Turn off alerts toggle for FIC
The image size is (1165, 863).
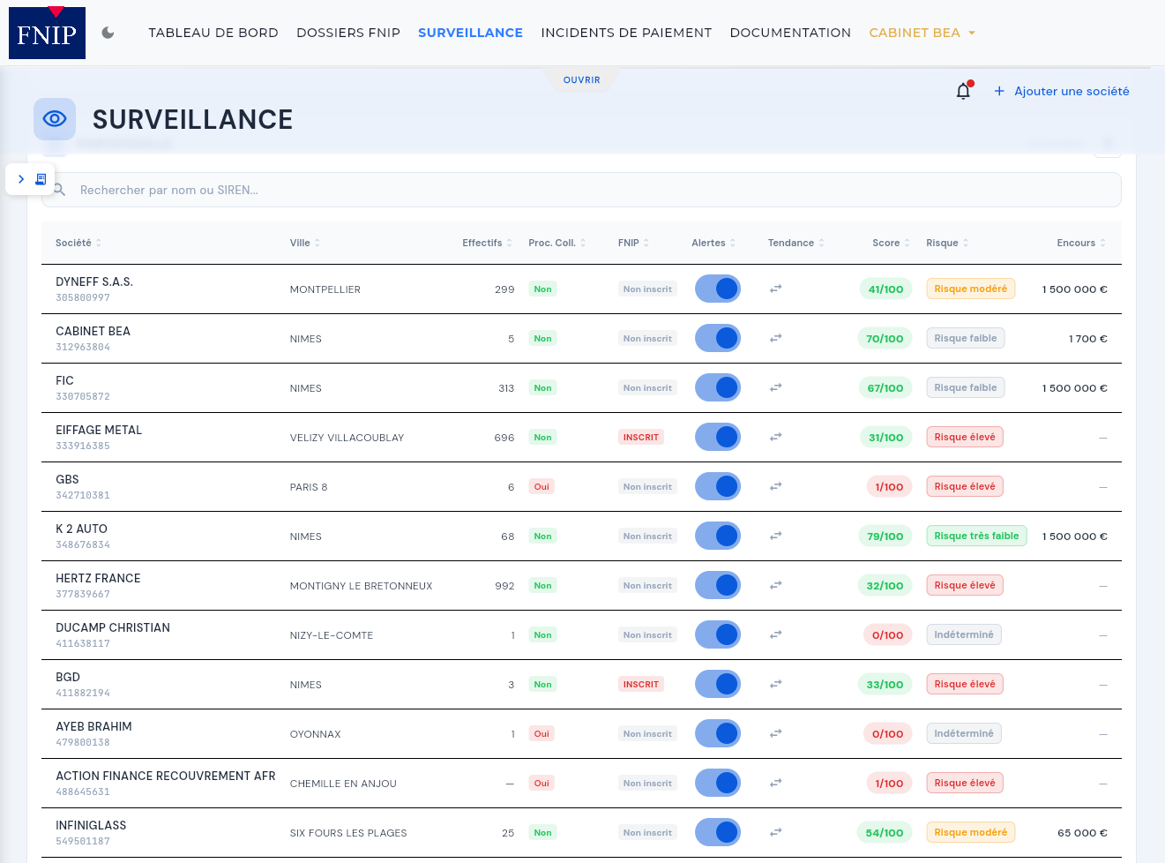click(x=718, y=387)
